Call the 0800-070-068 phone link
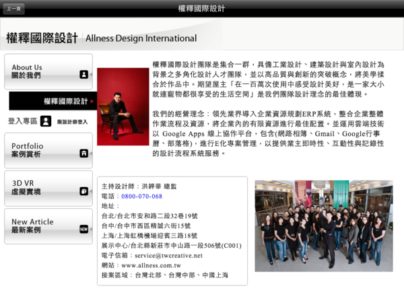Screen dimensions: 404x303 pos(141,197)
